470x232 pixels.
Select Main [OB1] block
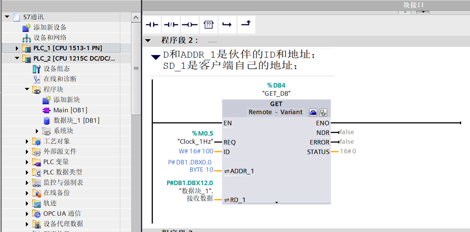click(70, 110)
